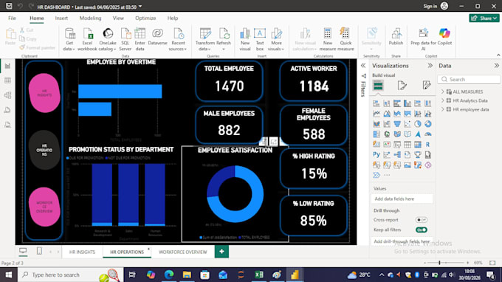This screenshot has height=282, width=502.
Task: Open the Insert ribbon tab
Action: coord(61,18)
